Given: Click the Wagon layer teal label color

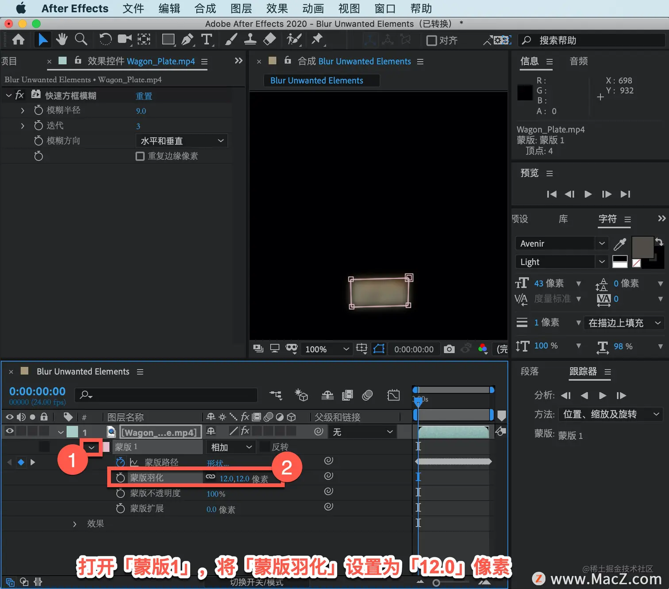Looking at the screenshot, I should 72,431.
